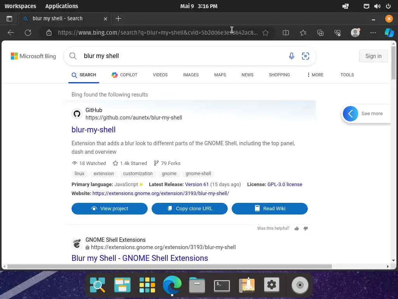Open the Version 61 release link

click(x=197, y=184)
